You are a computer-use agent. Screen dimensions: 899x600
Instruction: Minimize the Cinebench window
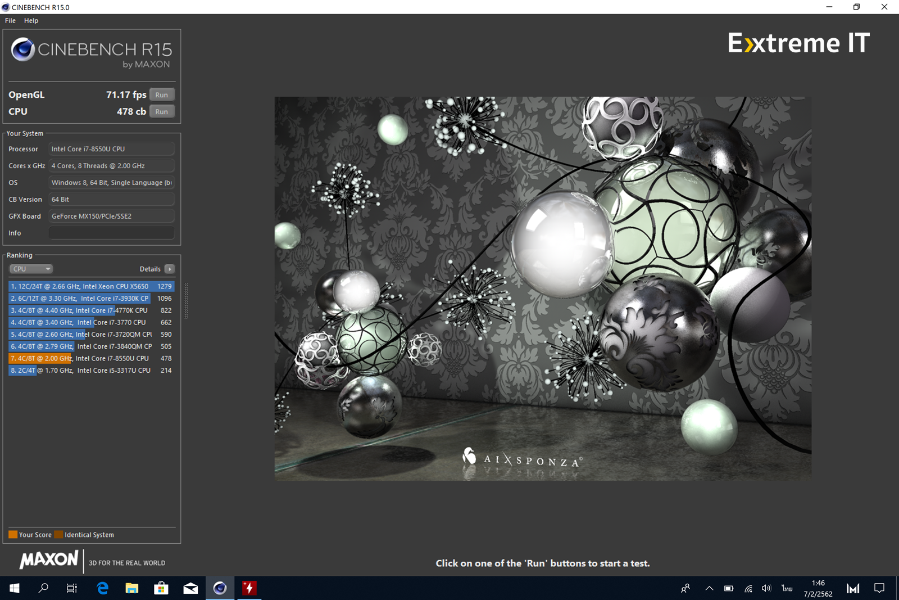[x=829, y=7]
